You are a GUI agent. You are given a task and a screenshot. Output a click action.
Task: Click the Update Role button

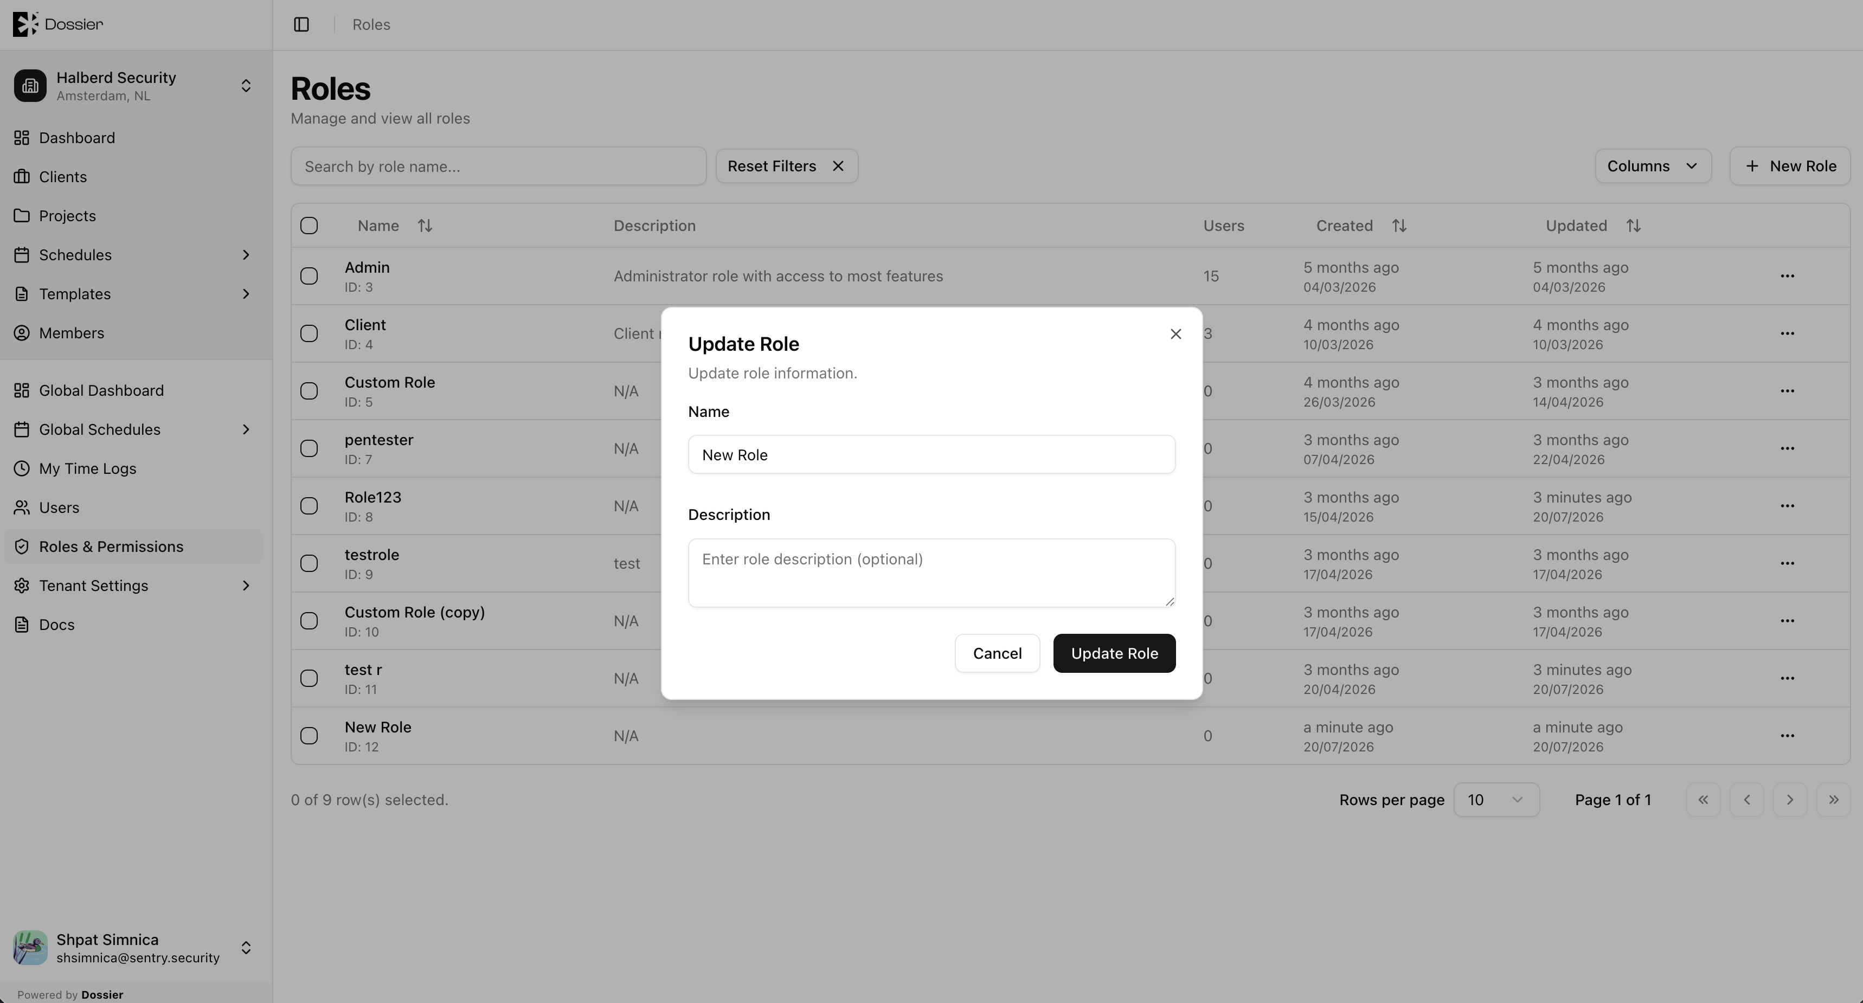pos(1114,653)
